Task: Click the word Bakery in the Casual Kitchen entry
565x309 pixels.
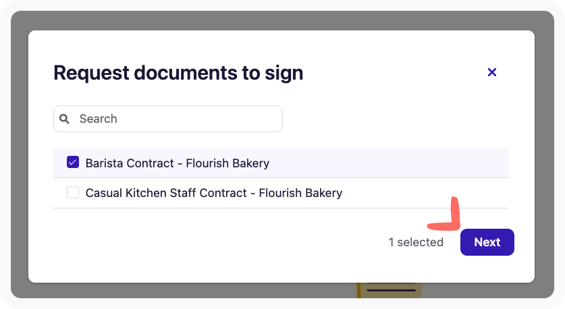Action: pyautogui.click(x=323, y=193)
